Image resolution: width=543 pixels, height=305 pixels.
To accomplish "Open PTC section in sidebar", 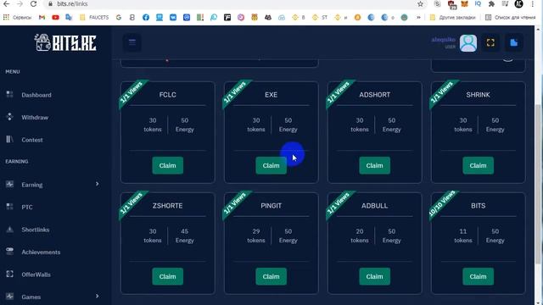I will pos(27,207).
